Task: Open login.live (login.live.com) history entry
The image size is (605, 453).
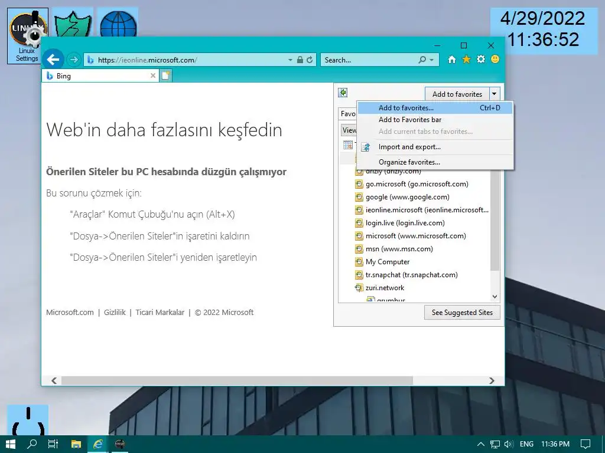Action: coord(400,223)
